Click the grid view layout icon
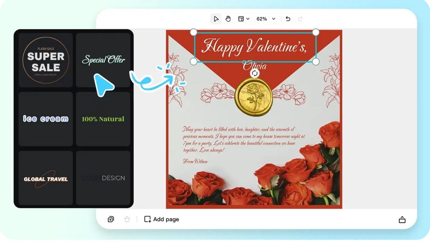The height and width of the screenshot is (242, 430). coord(241,19)
